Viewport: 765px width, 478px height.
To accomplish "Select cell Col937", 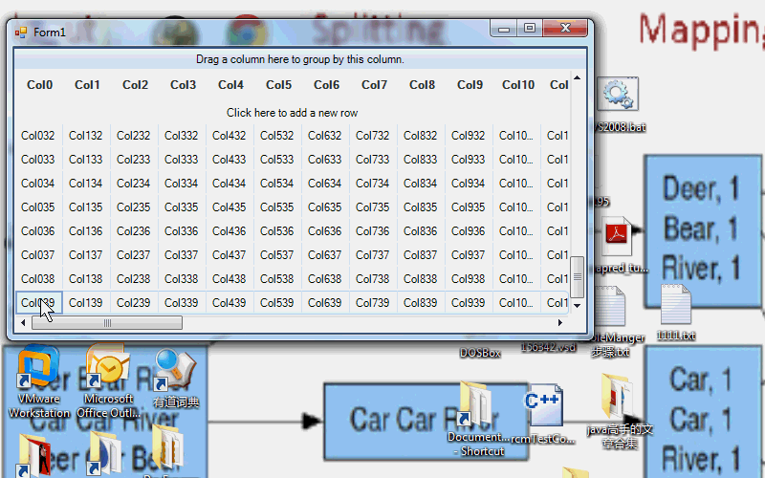I will [x=468, y=254].
